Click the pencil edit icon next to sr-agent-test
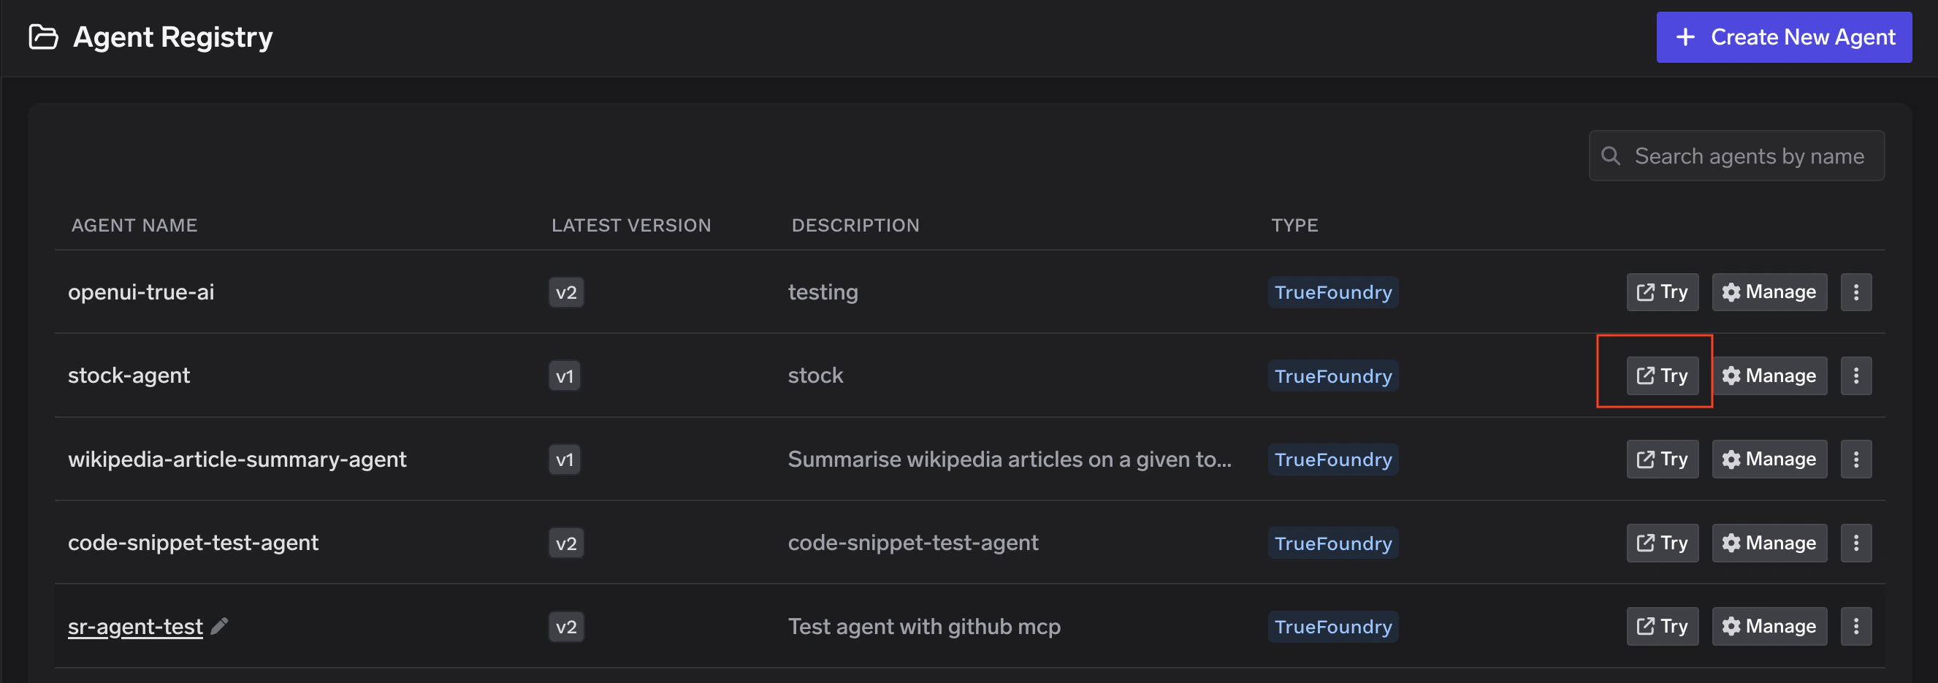The height and width of the screenshot is (683, 1938). click(219, 626)
